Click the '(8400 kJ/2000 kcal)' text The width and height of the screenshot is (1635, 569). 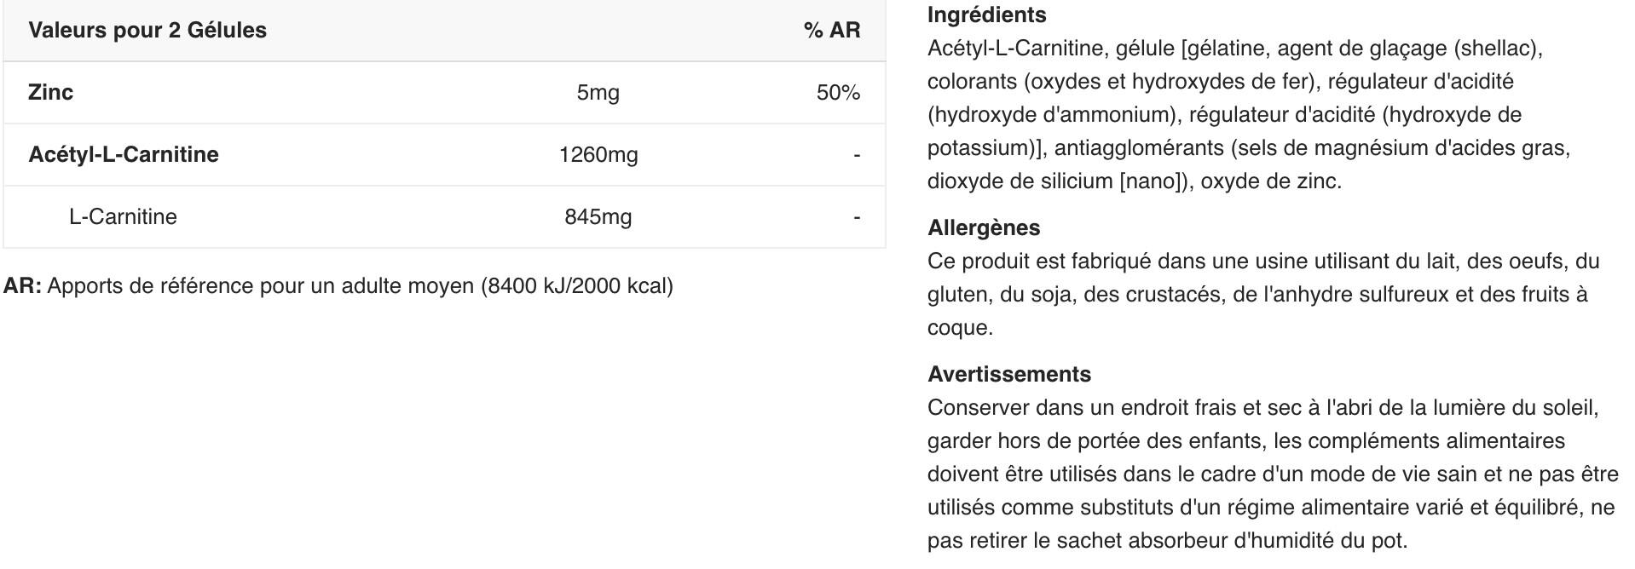(x=577, y=286)
